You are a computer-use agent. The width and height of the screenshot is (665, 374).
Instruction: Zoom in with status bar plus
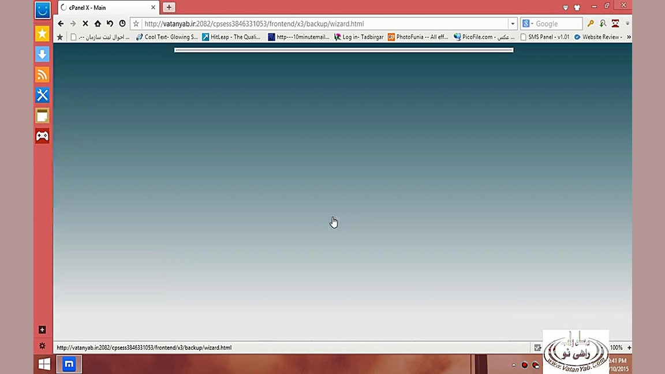tap(629, 347)
